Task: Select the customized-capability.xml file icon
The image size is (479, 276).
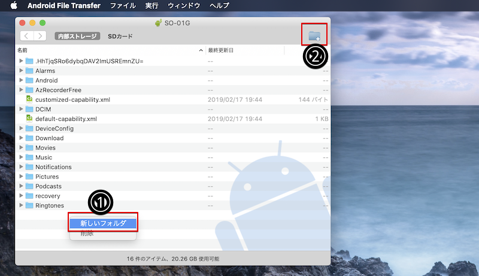Action: [29, 99]
